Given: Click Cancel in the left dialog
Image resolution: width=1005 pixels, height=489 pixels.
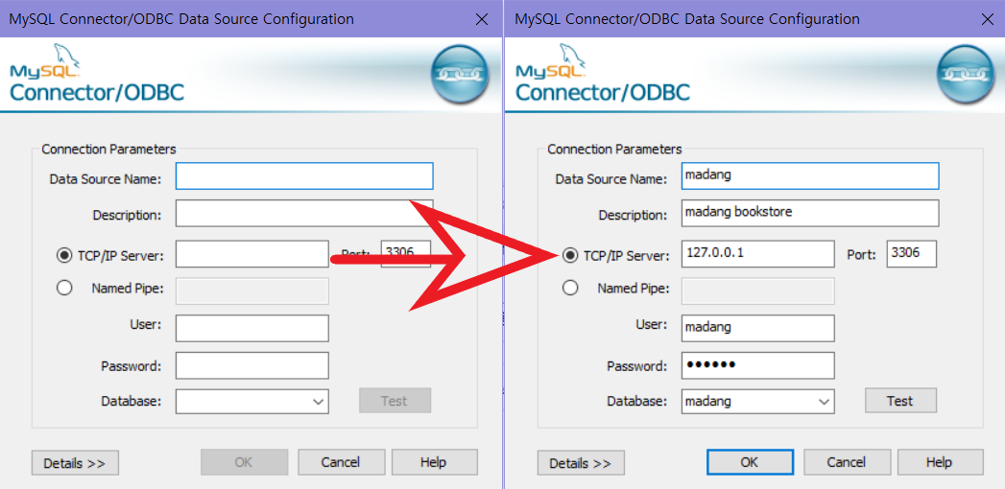Looking at the screenshot, I should pyautogui.click(x=341, y=462).
